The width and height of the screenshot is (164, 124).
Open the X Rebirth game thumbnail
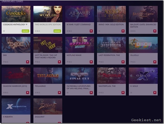[16, 106]
